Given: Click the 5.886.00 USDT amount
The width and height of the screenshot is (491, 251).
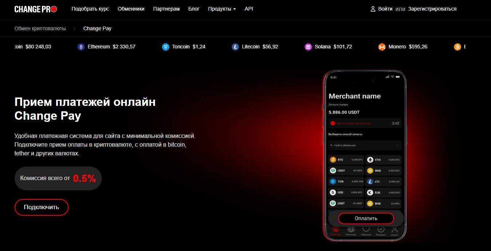Looking at the screenshot, I should click(x=344, y=112).
